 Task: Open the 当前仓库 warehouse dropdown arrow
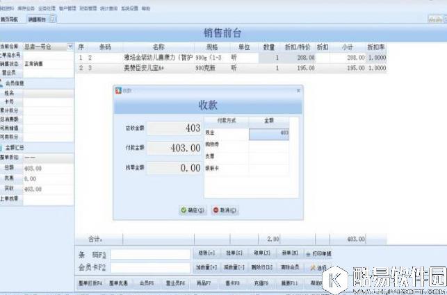70,47
